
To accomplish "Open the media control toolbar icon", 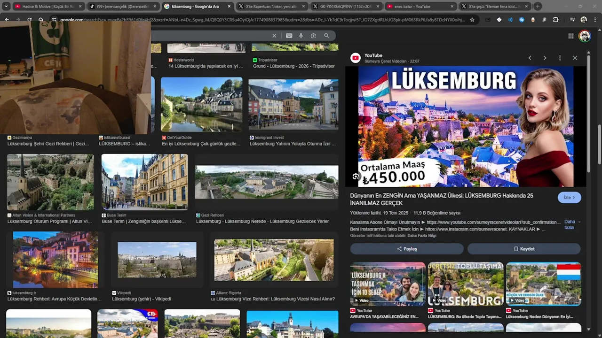I will pos(572,20).
